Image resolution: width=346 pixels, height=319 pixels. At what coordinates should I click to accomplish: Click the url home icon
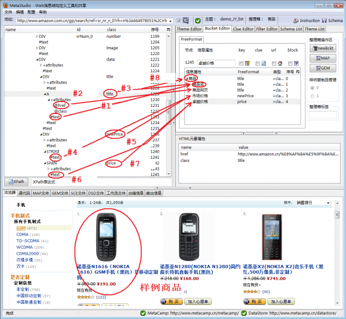(280, 64)
